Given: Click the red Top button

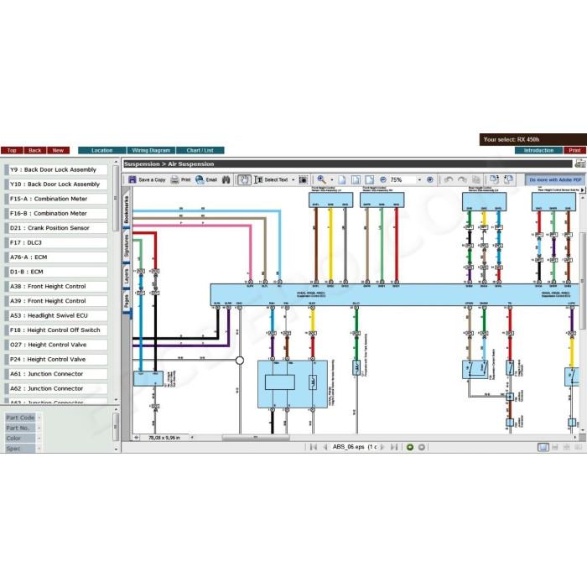Looking at the screenshot, I should tap(12, 150).
